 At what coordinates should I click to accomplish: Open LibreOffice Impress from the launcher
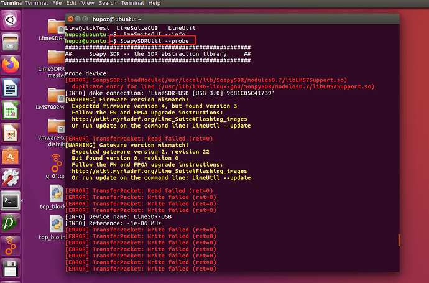point(11,133)
